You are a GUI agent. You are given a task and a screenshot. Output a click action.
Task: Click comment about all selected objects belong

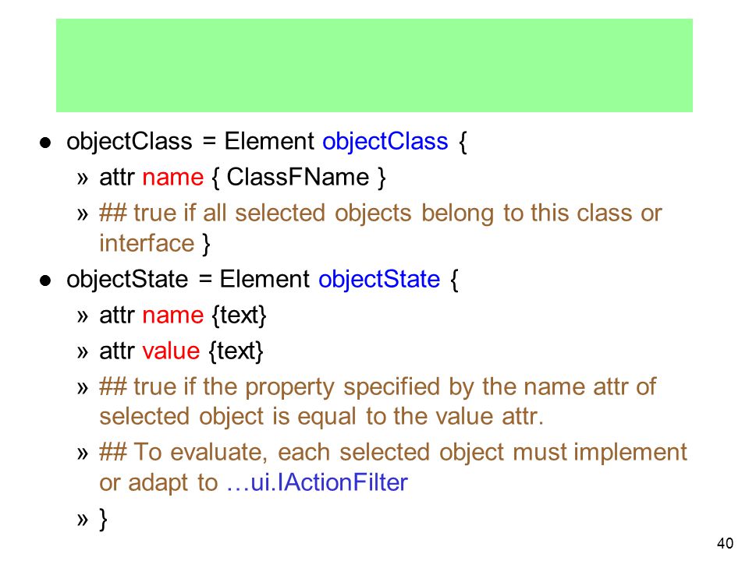click(381, 213)
